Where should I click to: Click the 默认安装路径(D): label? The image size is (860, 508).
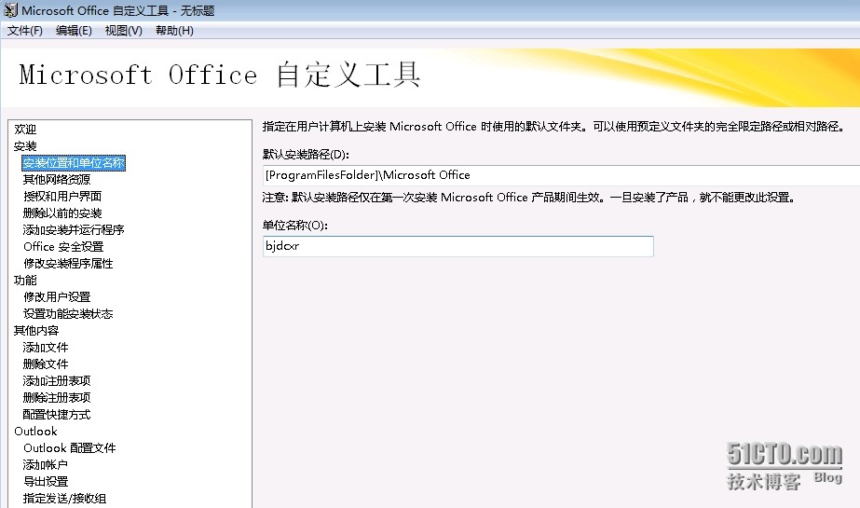coord(306,155)
